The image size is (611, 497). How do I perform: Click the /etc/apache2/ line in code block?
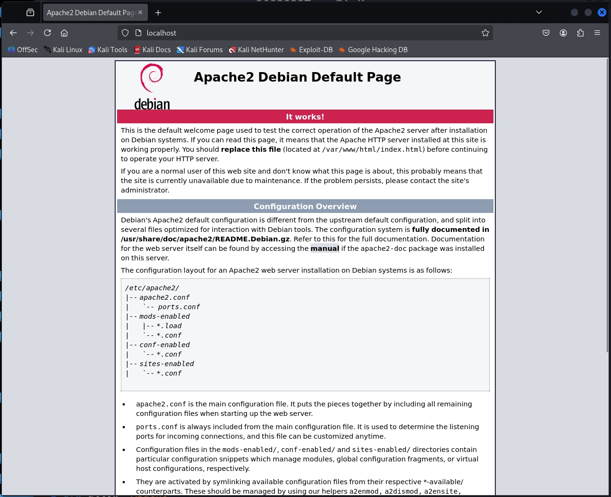pos(152,288)
